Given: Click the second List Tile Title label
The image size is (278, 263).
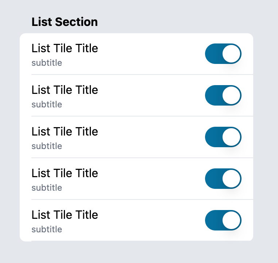Looking at the screenshot, I should pyautogui.click(x=65, y=90).
